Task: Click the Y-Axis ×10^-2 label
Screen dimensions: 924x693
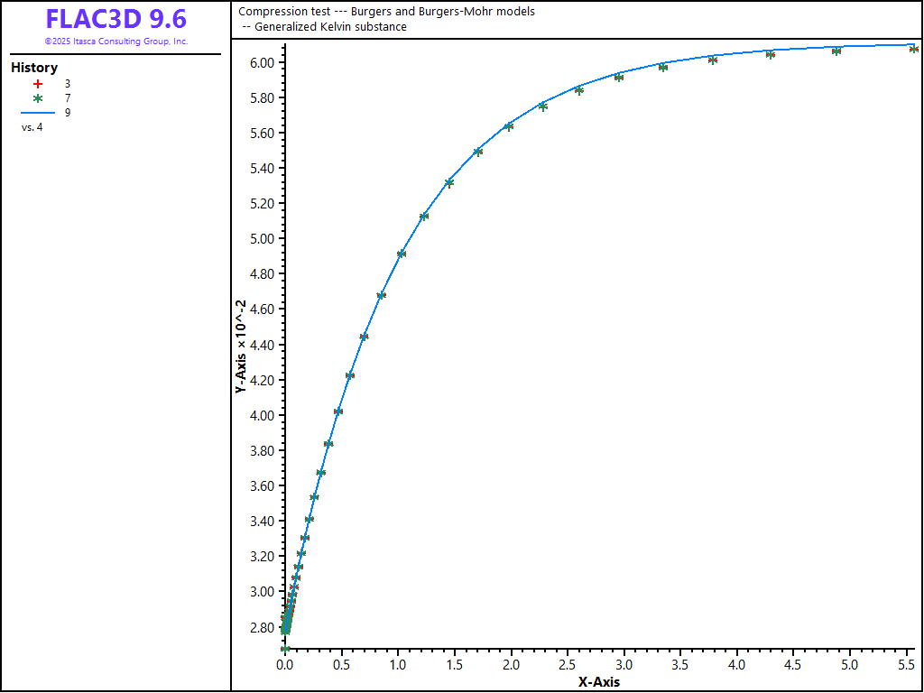Action: tap(241, 347)
